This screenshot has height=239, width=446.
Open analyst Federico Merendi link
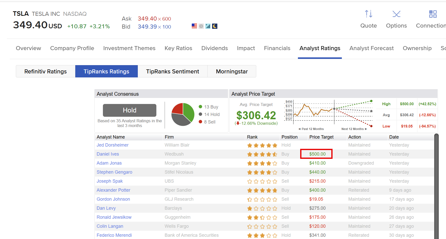114,235
